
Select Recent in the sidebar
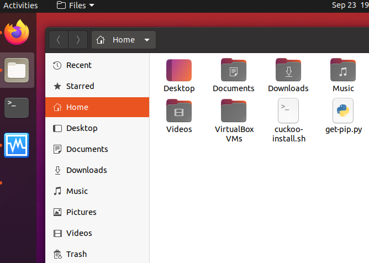(97, 65)
